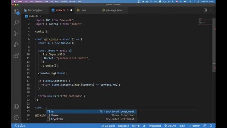Click the tsconfig.json tab file icon
This screenshot has width=227, height=128.
pyautogui.click(x=25, y=10)
